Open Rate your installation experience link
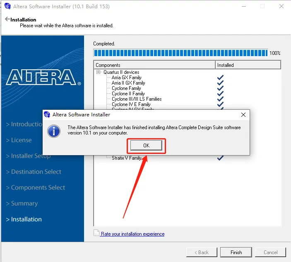Image resolution: width=291 pixels, height=262 pixels. (133, 234)
